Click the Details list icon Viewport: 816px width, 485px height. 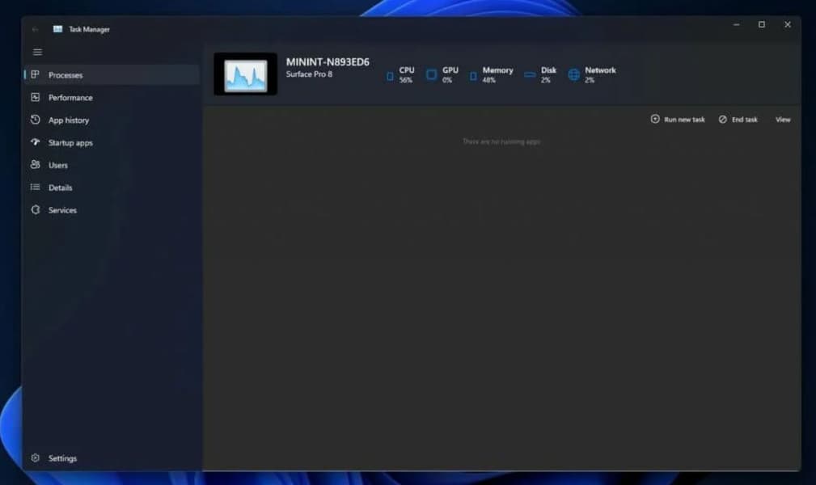[35, 187]
